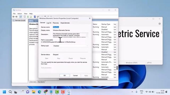Open the Recovery tab
Image resolution: width=170 pixels, height=95 pixels.
(x=56, y=23)
